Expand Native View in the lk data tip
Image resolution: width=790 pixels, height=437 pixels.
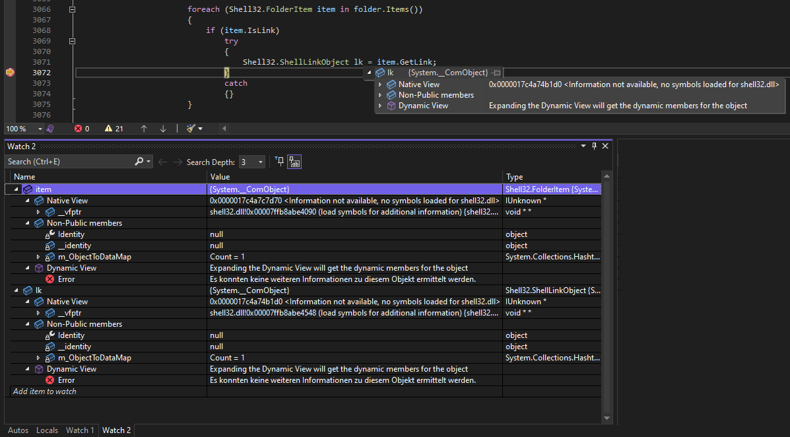380,84
